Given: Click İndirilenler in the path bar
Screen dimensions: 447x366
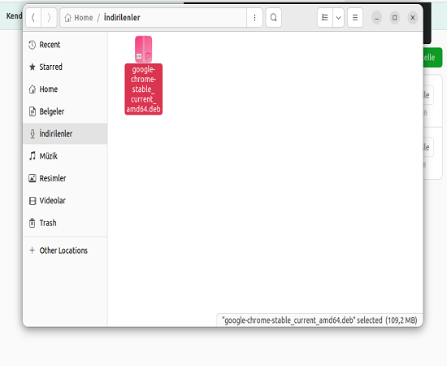Looking at the screenshot, I should [122, 18].
